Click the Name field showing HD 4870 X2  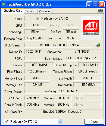[x=52, y=18]
